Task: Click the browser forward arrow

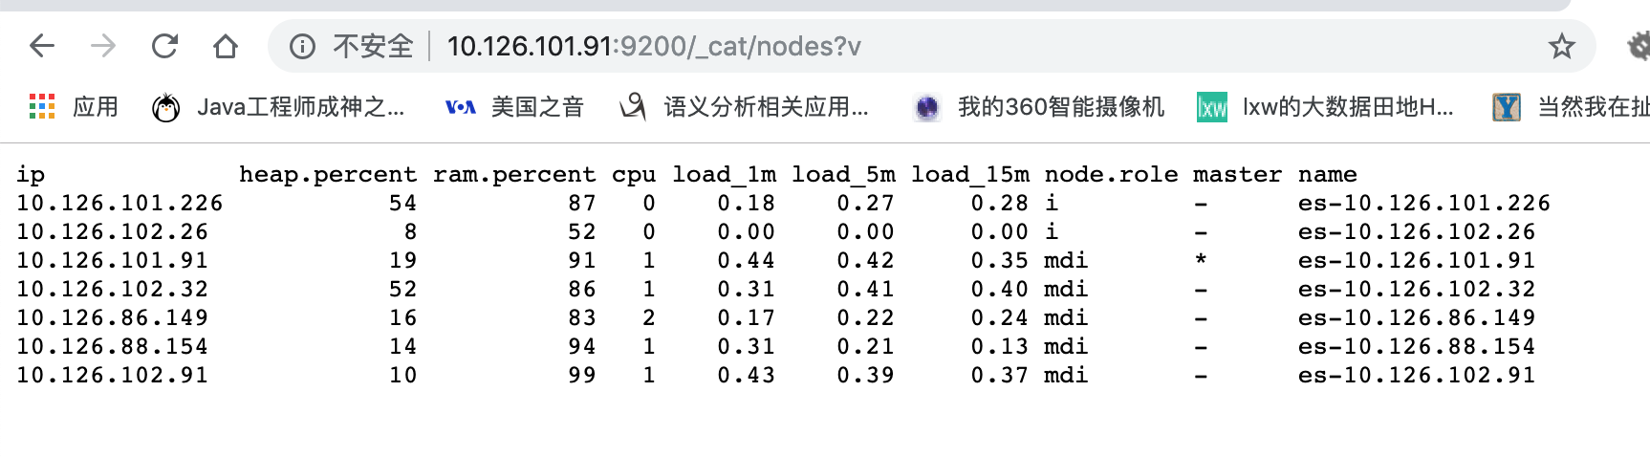Action: pyautogui.click(x=103, y=46)
